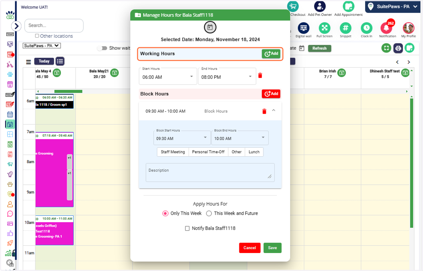Click the Add Appointment icon in header
This screenshot has height=271, width=423.
[348, 6]
